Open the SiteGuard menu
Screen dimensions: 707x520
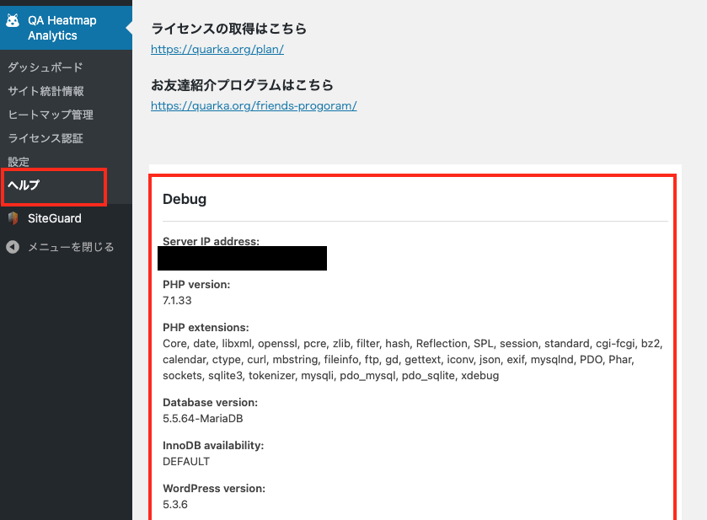coord(55,218)
